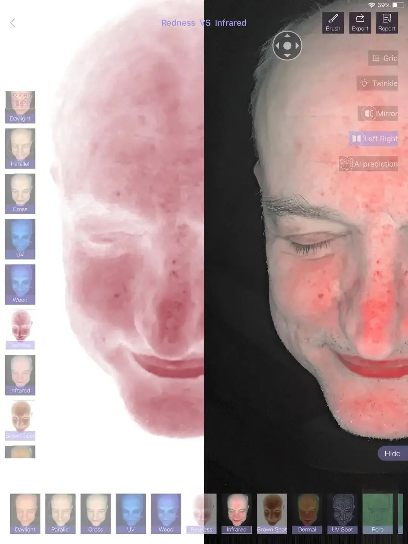Select UV thumbnail in left sidebar

20,239
